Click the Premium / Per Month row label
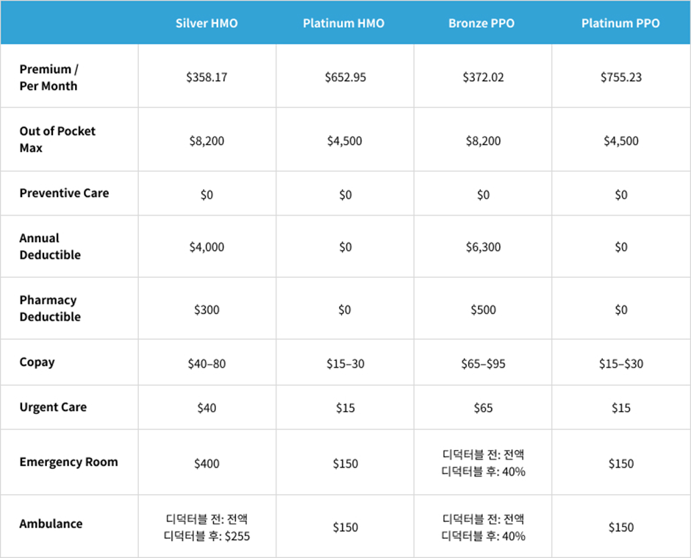This screenshot has height=558, width=691. coord(49,77)
